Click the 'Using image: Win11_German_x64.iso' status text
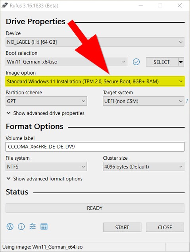190x252 pixels. [x=42, y=247]
